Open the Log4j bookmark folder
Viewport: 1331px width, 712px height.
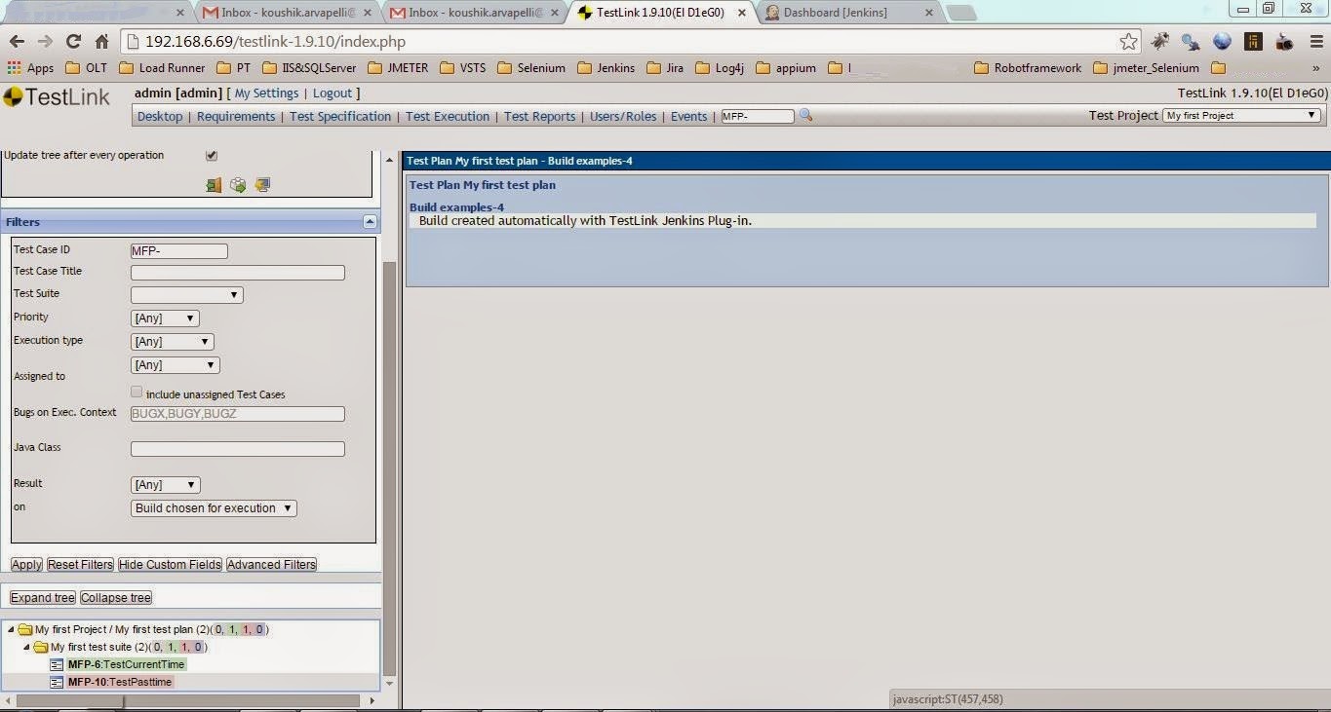click(720, 68)
